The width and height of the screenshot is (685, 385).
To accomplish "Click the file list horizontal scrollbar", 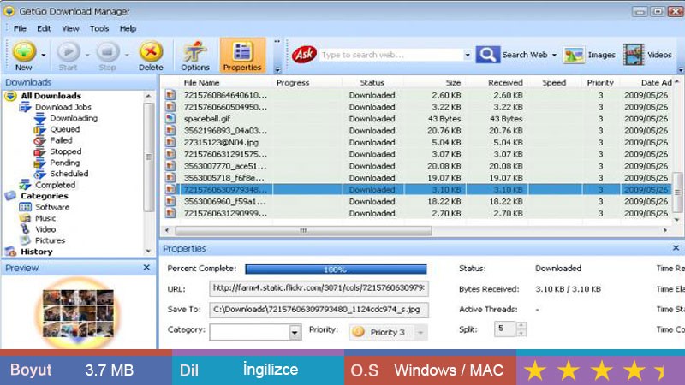I will click(x=303, y=230).
